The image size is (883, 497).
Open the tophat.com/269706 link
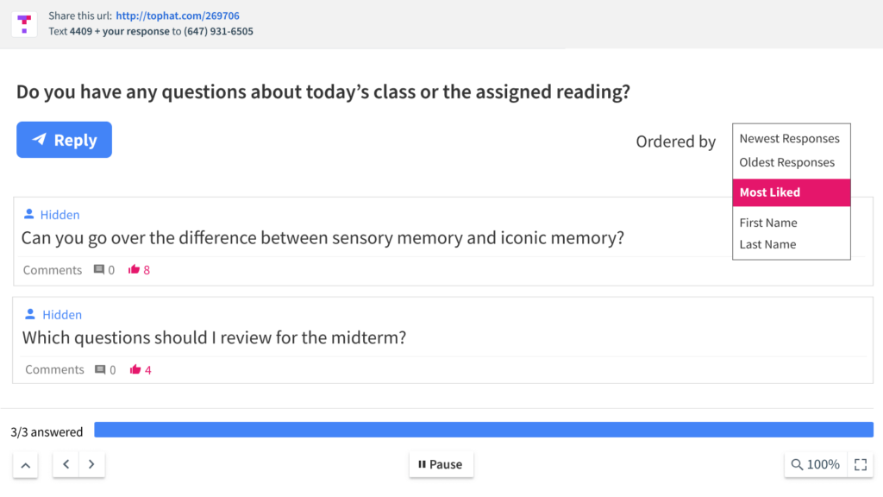pyautogui.click(x=178, y=16)
